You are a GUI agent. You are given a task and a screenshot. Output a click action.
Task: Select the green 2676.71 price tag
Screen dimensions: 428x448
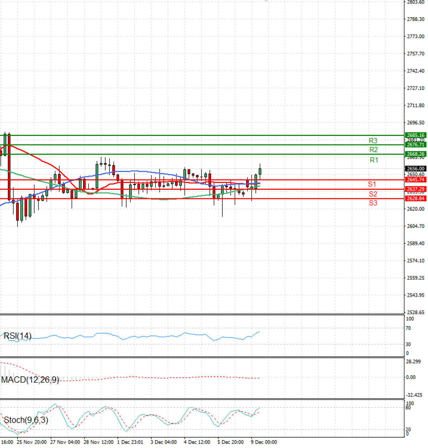tap(416, 144)
